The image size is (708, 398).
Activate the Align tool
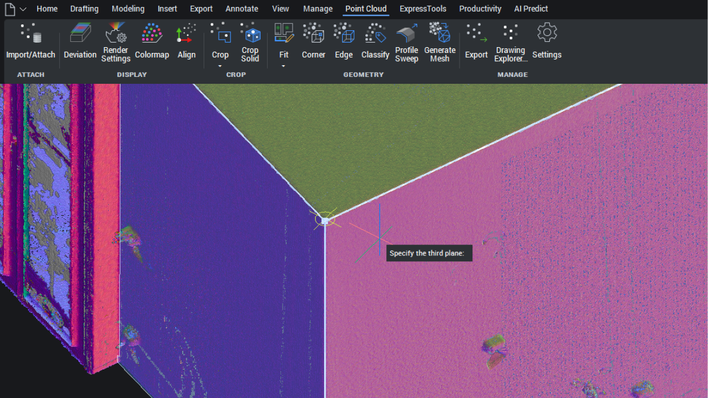(x=187, y=41)
